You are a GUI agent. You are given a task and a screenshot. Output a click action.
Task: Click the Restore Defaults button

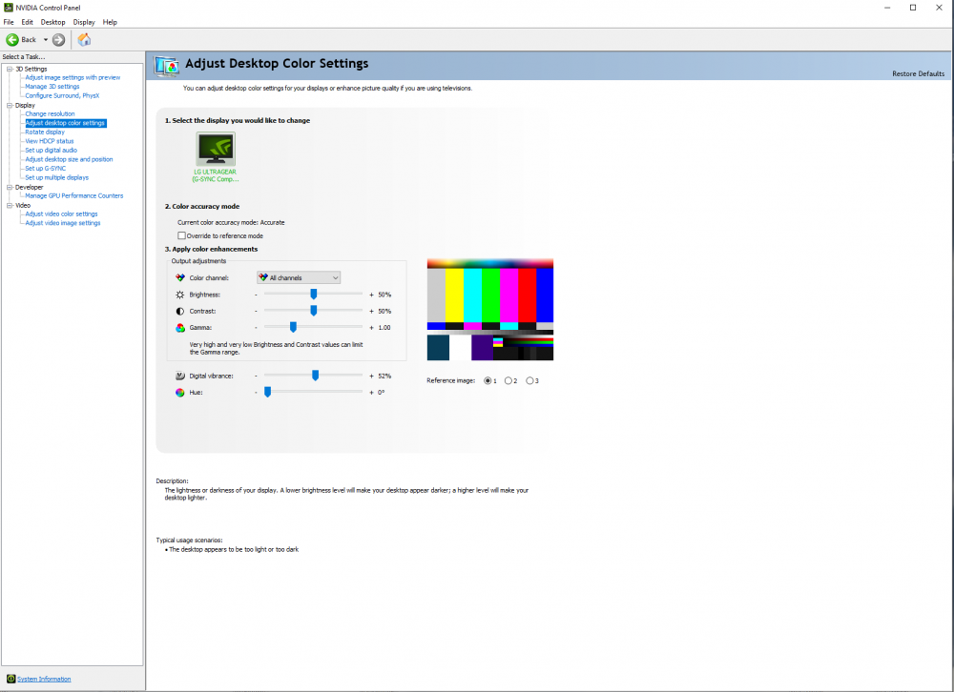[x=918, y=72]
